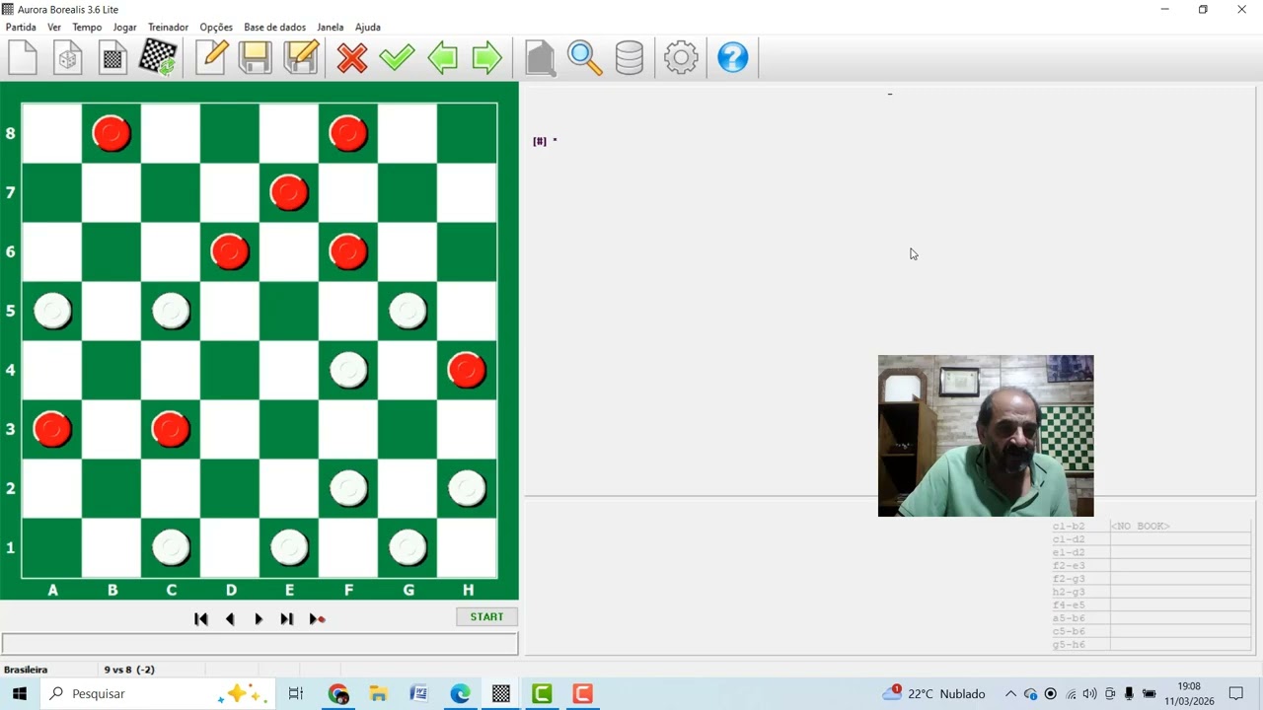
Task: Click the small checkerboard position icon
Action: pyautogui.click(x=112, y=58)
